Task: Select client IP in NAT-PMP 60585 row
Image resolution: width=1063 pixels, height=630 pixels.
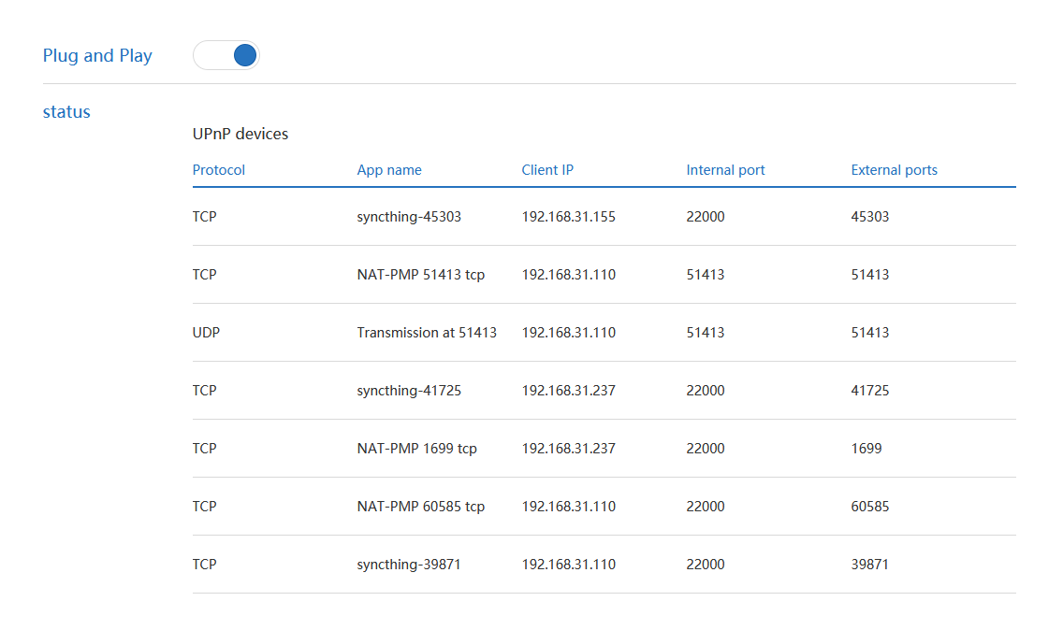Action: pos(568,507)
